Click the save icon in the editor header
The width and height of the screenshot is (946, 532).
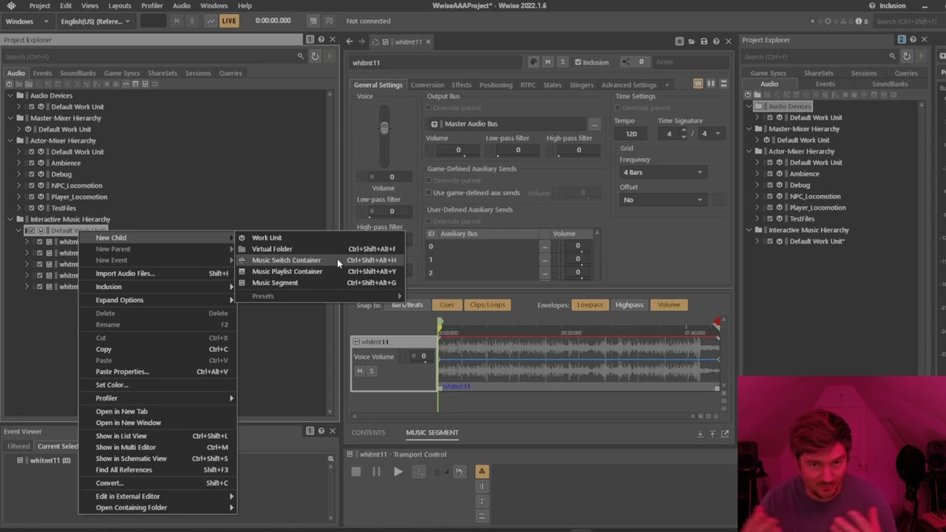coord(704,41)
